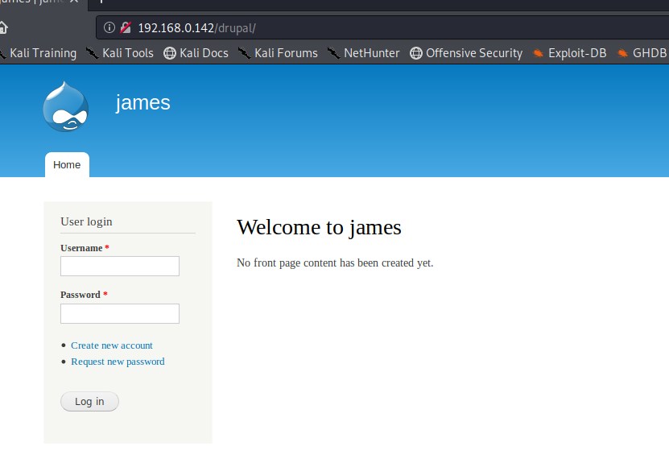Focus the Password input field
This screenshot has width=669, height=459.
(120, 313)
